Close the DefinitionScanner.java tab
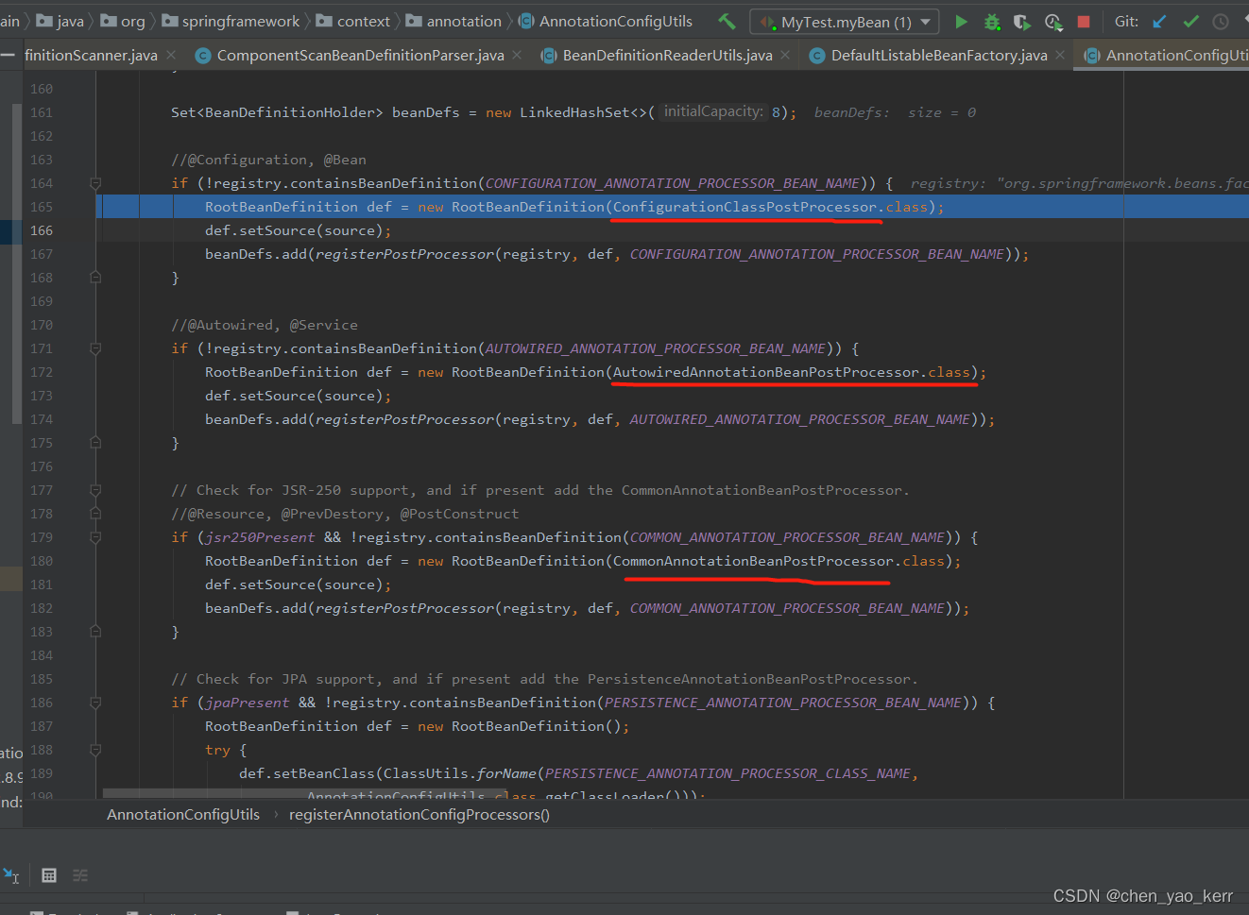The image size is (1249, 915). tap(171, 56)
